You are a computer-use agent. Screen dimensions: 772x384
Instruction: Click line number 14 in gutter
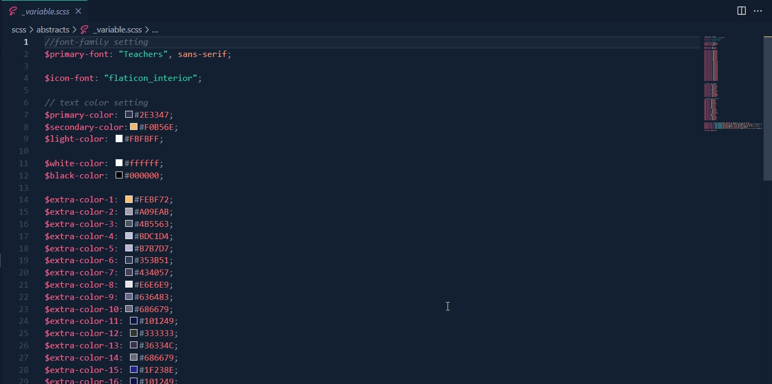(23, 200)
